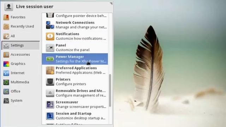Click the menu resize corner grip
Viewport: 226px width, 127px height.
111,4
